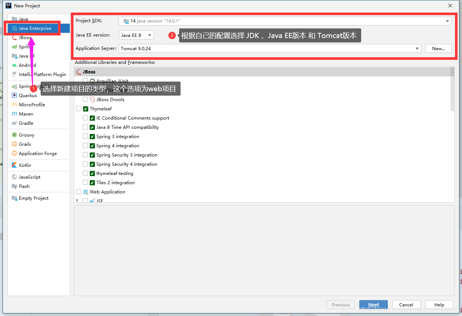This screenshot has height=316, width=462.
Task: Click New... application server button
Action: pyautogui.click(x=438, y=48)
